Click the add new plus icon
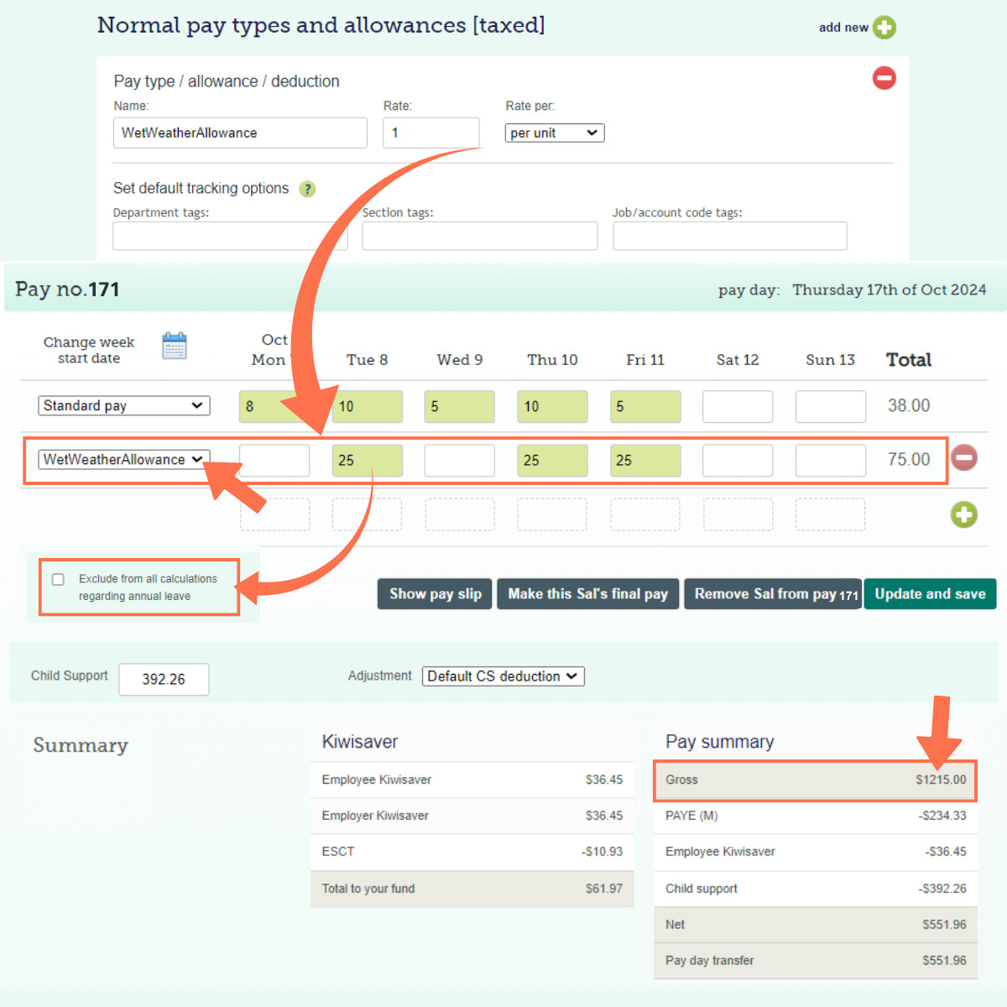 click(884, 27)
